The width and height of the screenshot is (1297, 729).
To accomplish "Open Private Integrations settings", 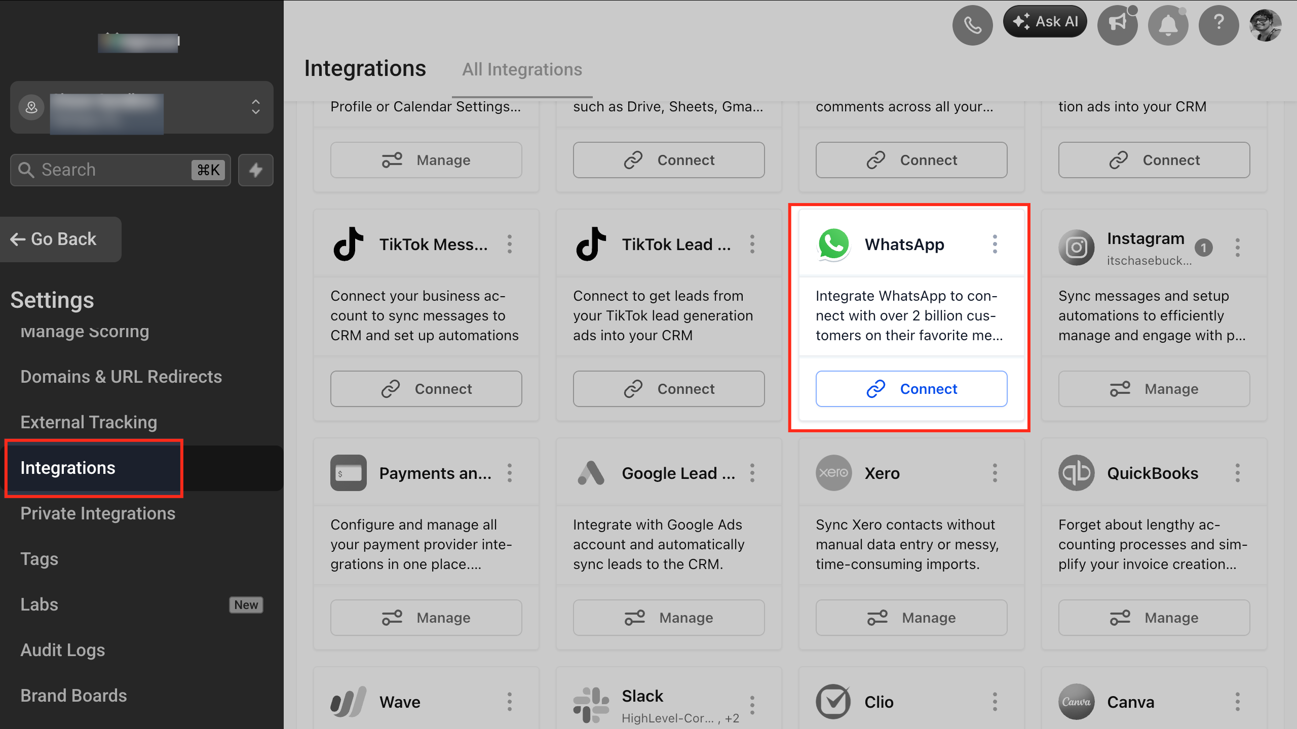I will [98, 513].
